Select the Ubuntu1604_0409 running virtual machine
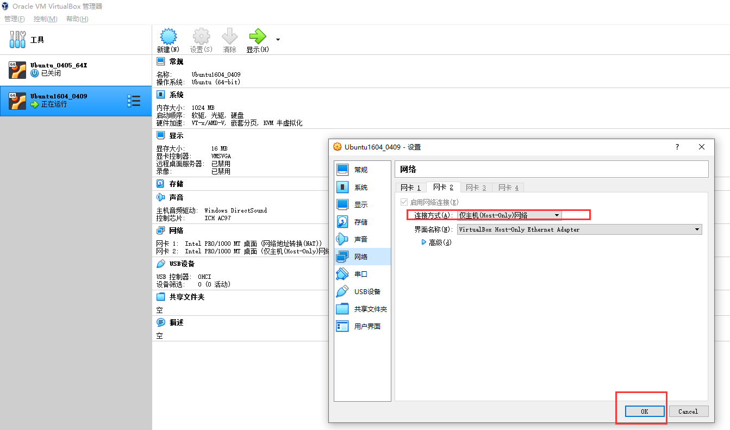730x430 pixels. pyautogui.click(x=76, y=101)
